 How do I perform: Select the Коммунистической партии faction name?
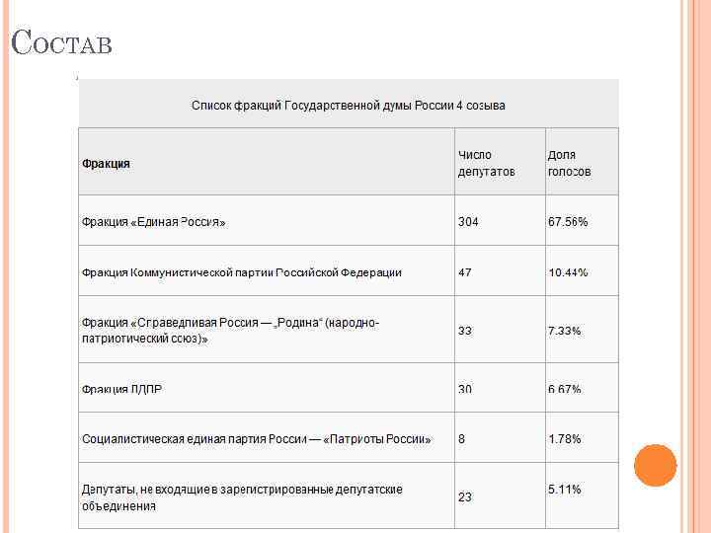(x=241, y=271)
